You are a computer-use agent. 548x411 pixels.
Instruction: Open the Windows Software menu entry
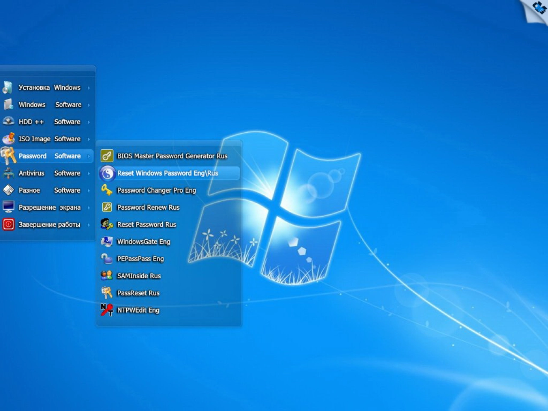[47, 104]
